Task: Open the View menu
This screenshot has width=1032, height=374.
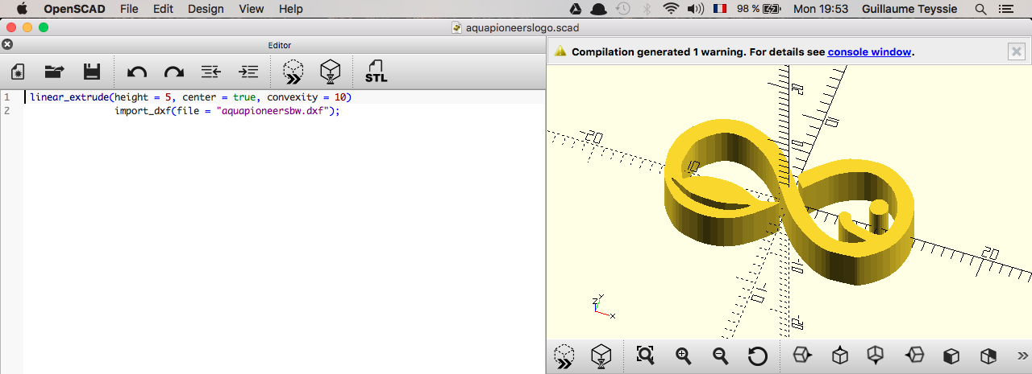Action: 252,9
